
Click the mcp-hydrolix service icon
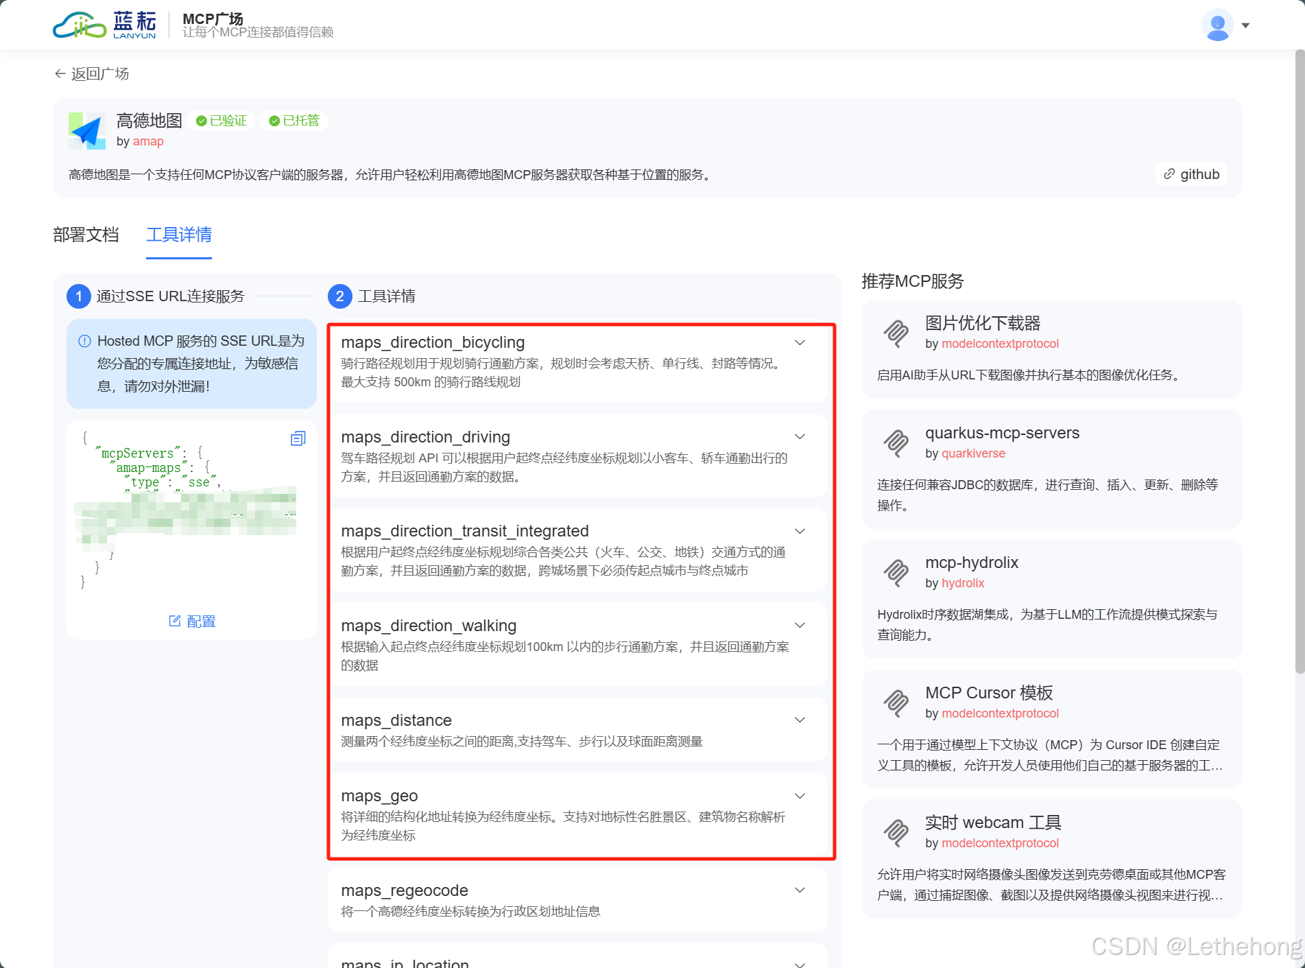896,573
